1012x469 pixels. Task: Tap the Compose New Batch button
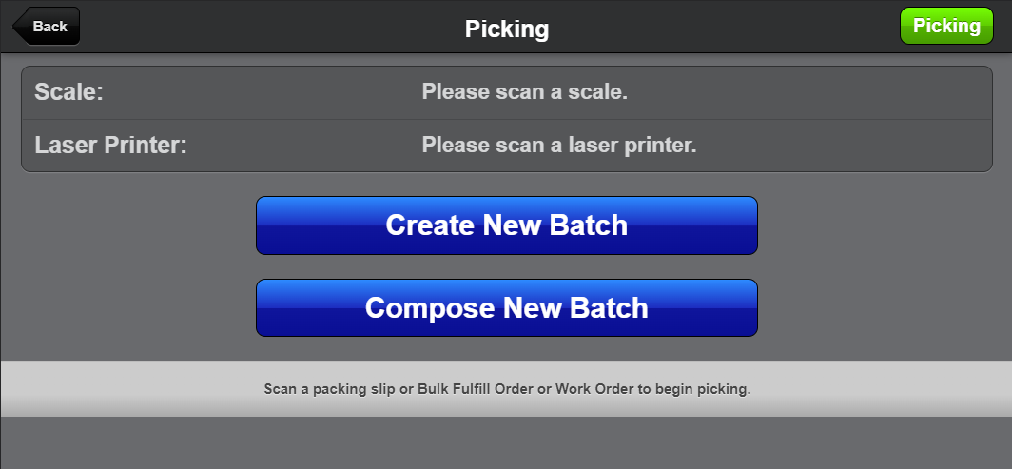[x=506, y=308]
